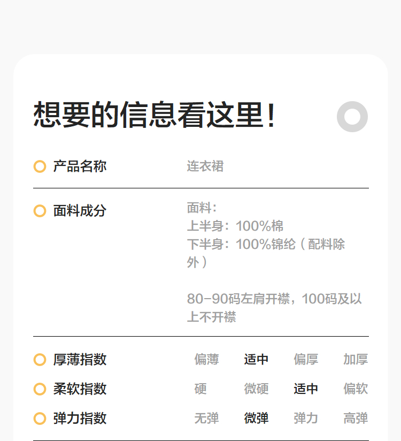The height and width of the screenshot is (441, 401).
Task: Select 适中 in the 厚薄指数 row
Action: tap(256, 360)
